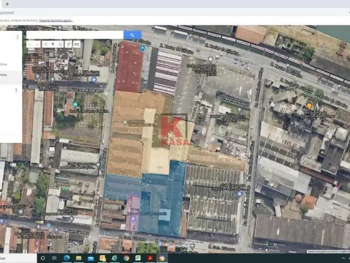350x263 pixels.
Task: Click the grey marker on the orange roof
Action: pos(125,122)
